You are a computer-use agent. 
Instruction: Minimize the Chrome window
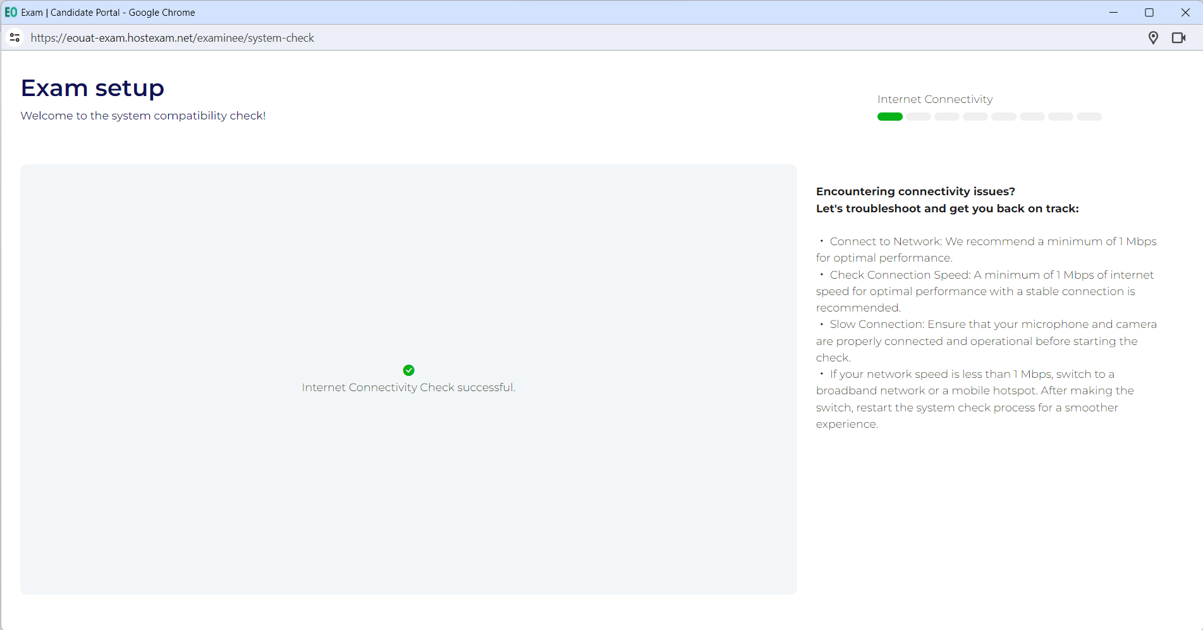click(1113, 13)
